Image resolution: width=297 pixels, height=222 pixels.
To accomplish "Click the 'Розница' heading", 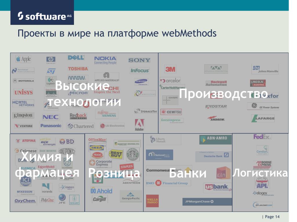I will coord(114,173).
